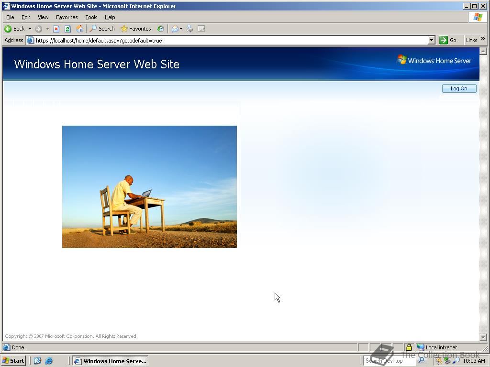
Task: Click the system tray magnifier icon
Action: (457, 361)
